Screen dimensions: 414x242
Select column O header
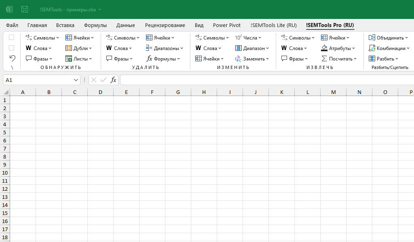(385, 92)
